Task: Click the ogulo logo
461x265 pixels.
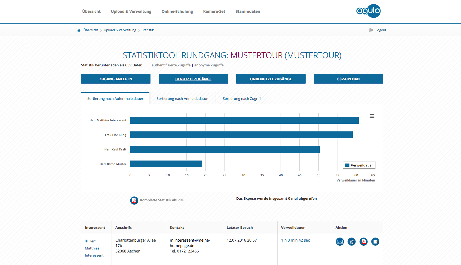Action: (368, 11)
